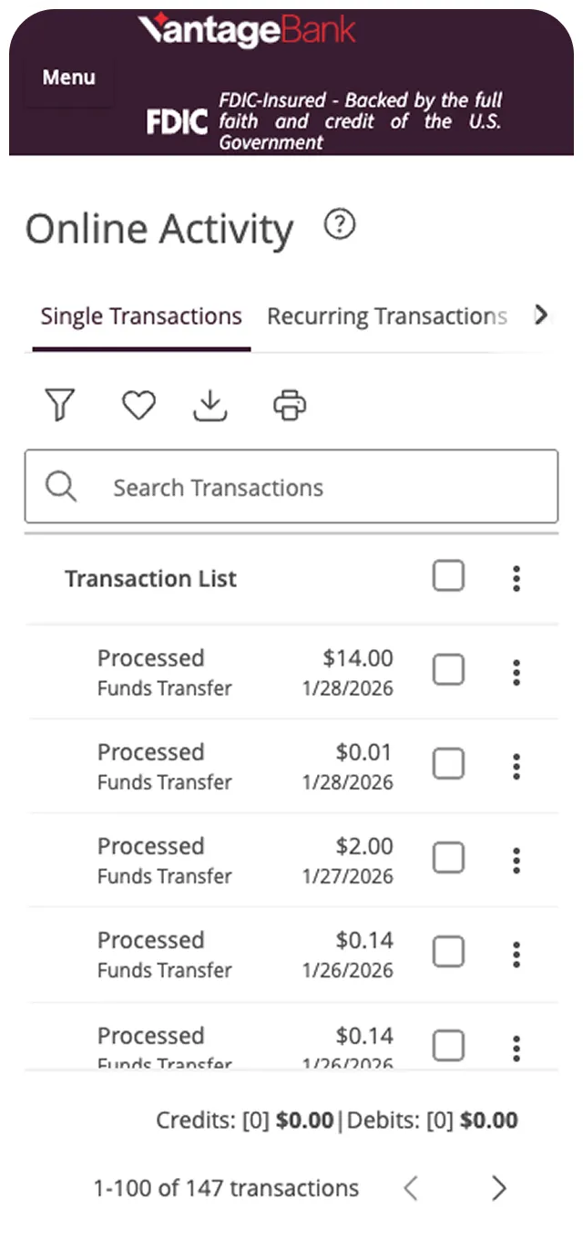Select the Single Transactions tab

pyautogui.click(x=141, y=316)
